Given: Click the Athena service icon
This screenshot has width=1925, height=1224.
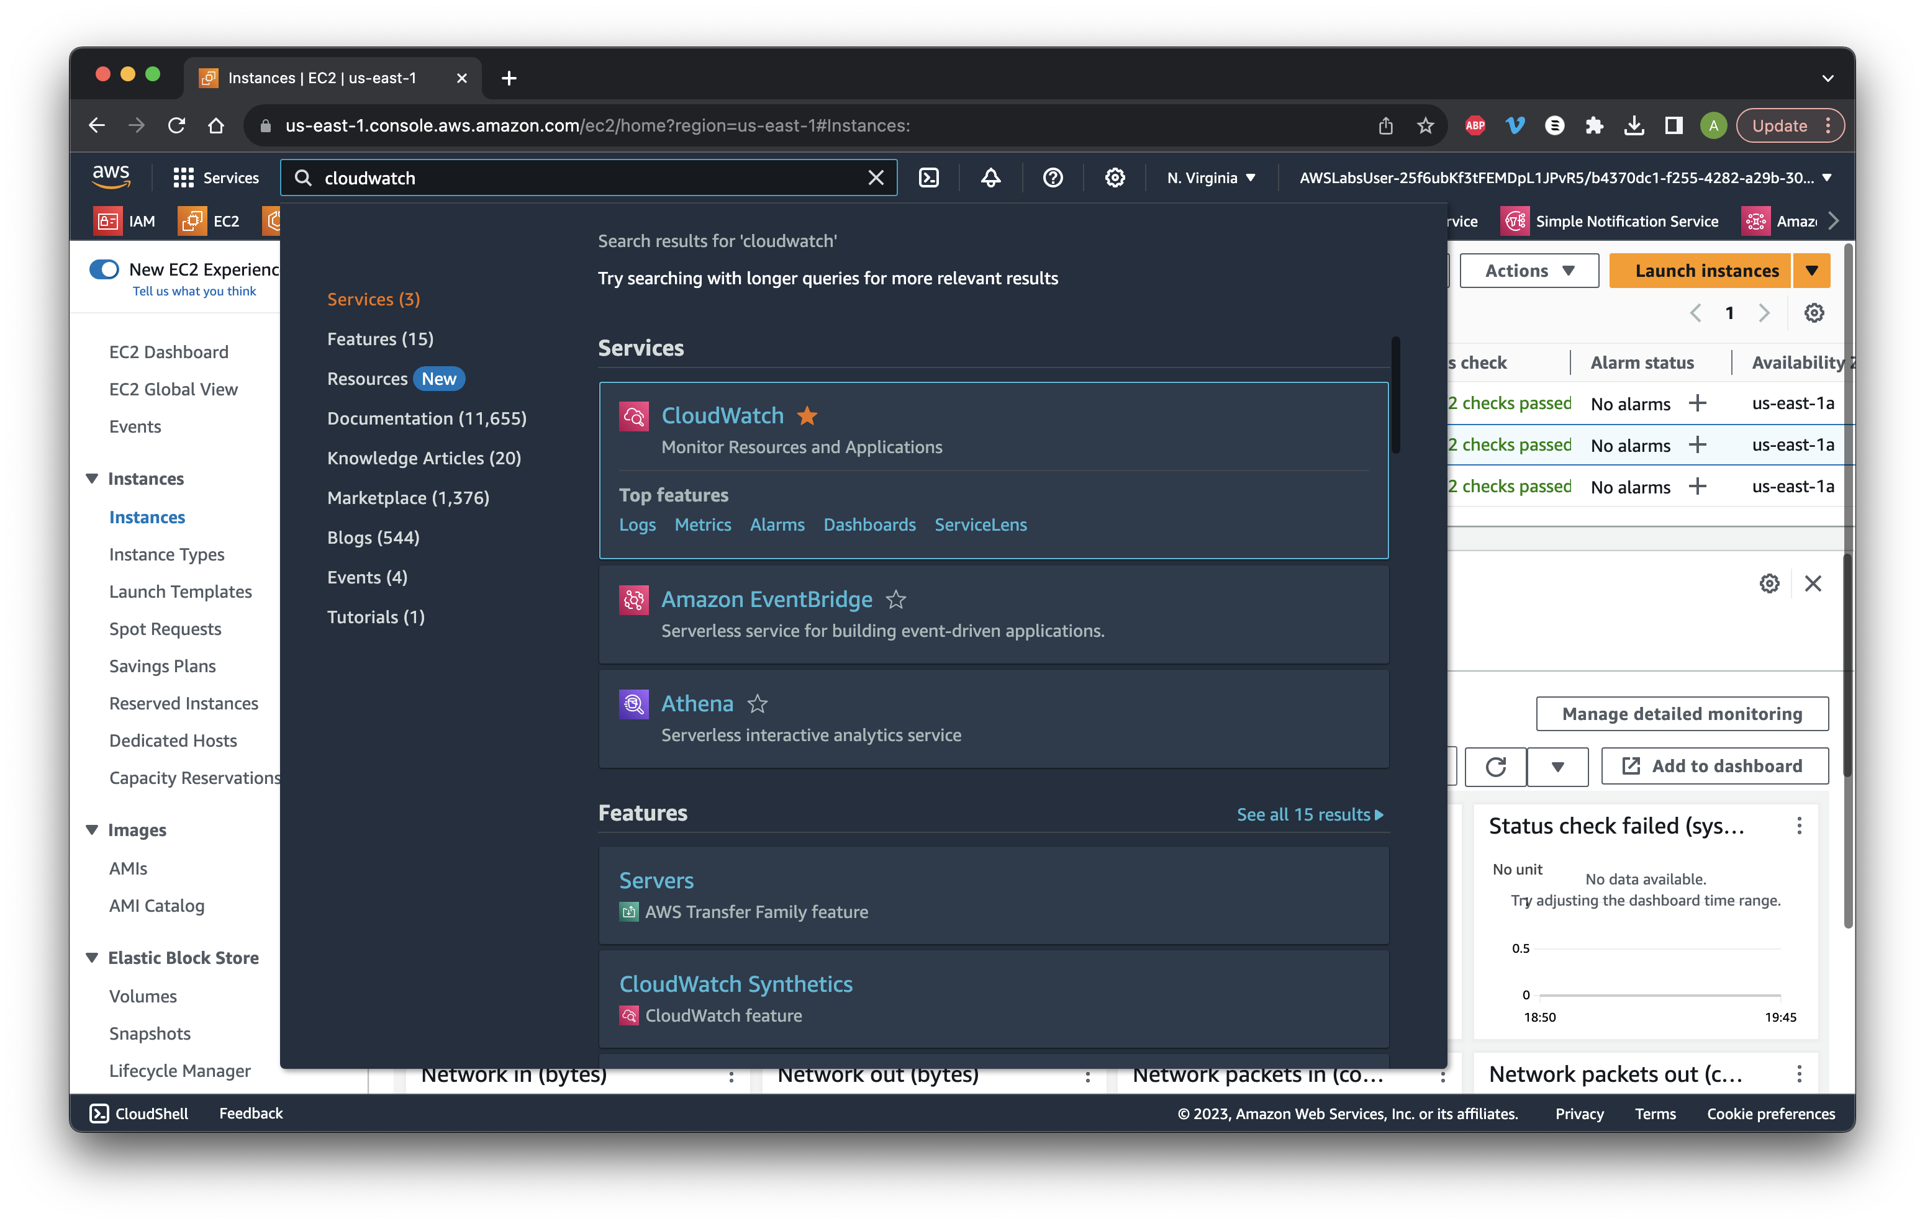Looking at the screenshot, I should point(633,704).
